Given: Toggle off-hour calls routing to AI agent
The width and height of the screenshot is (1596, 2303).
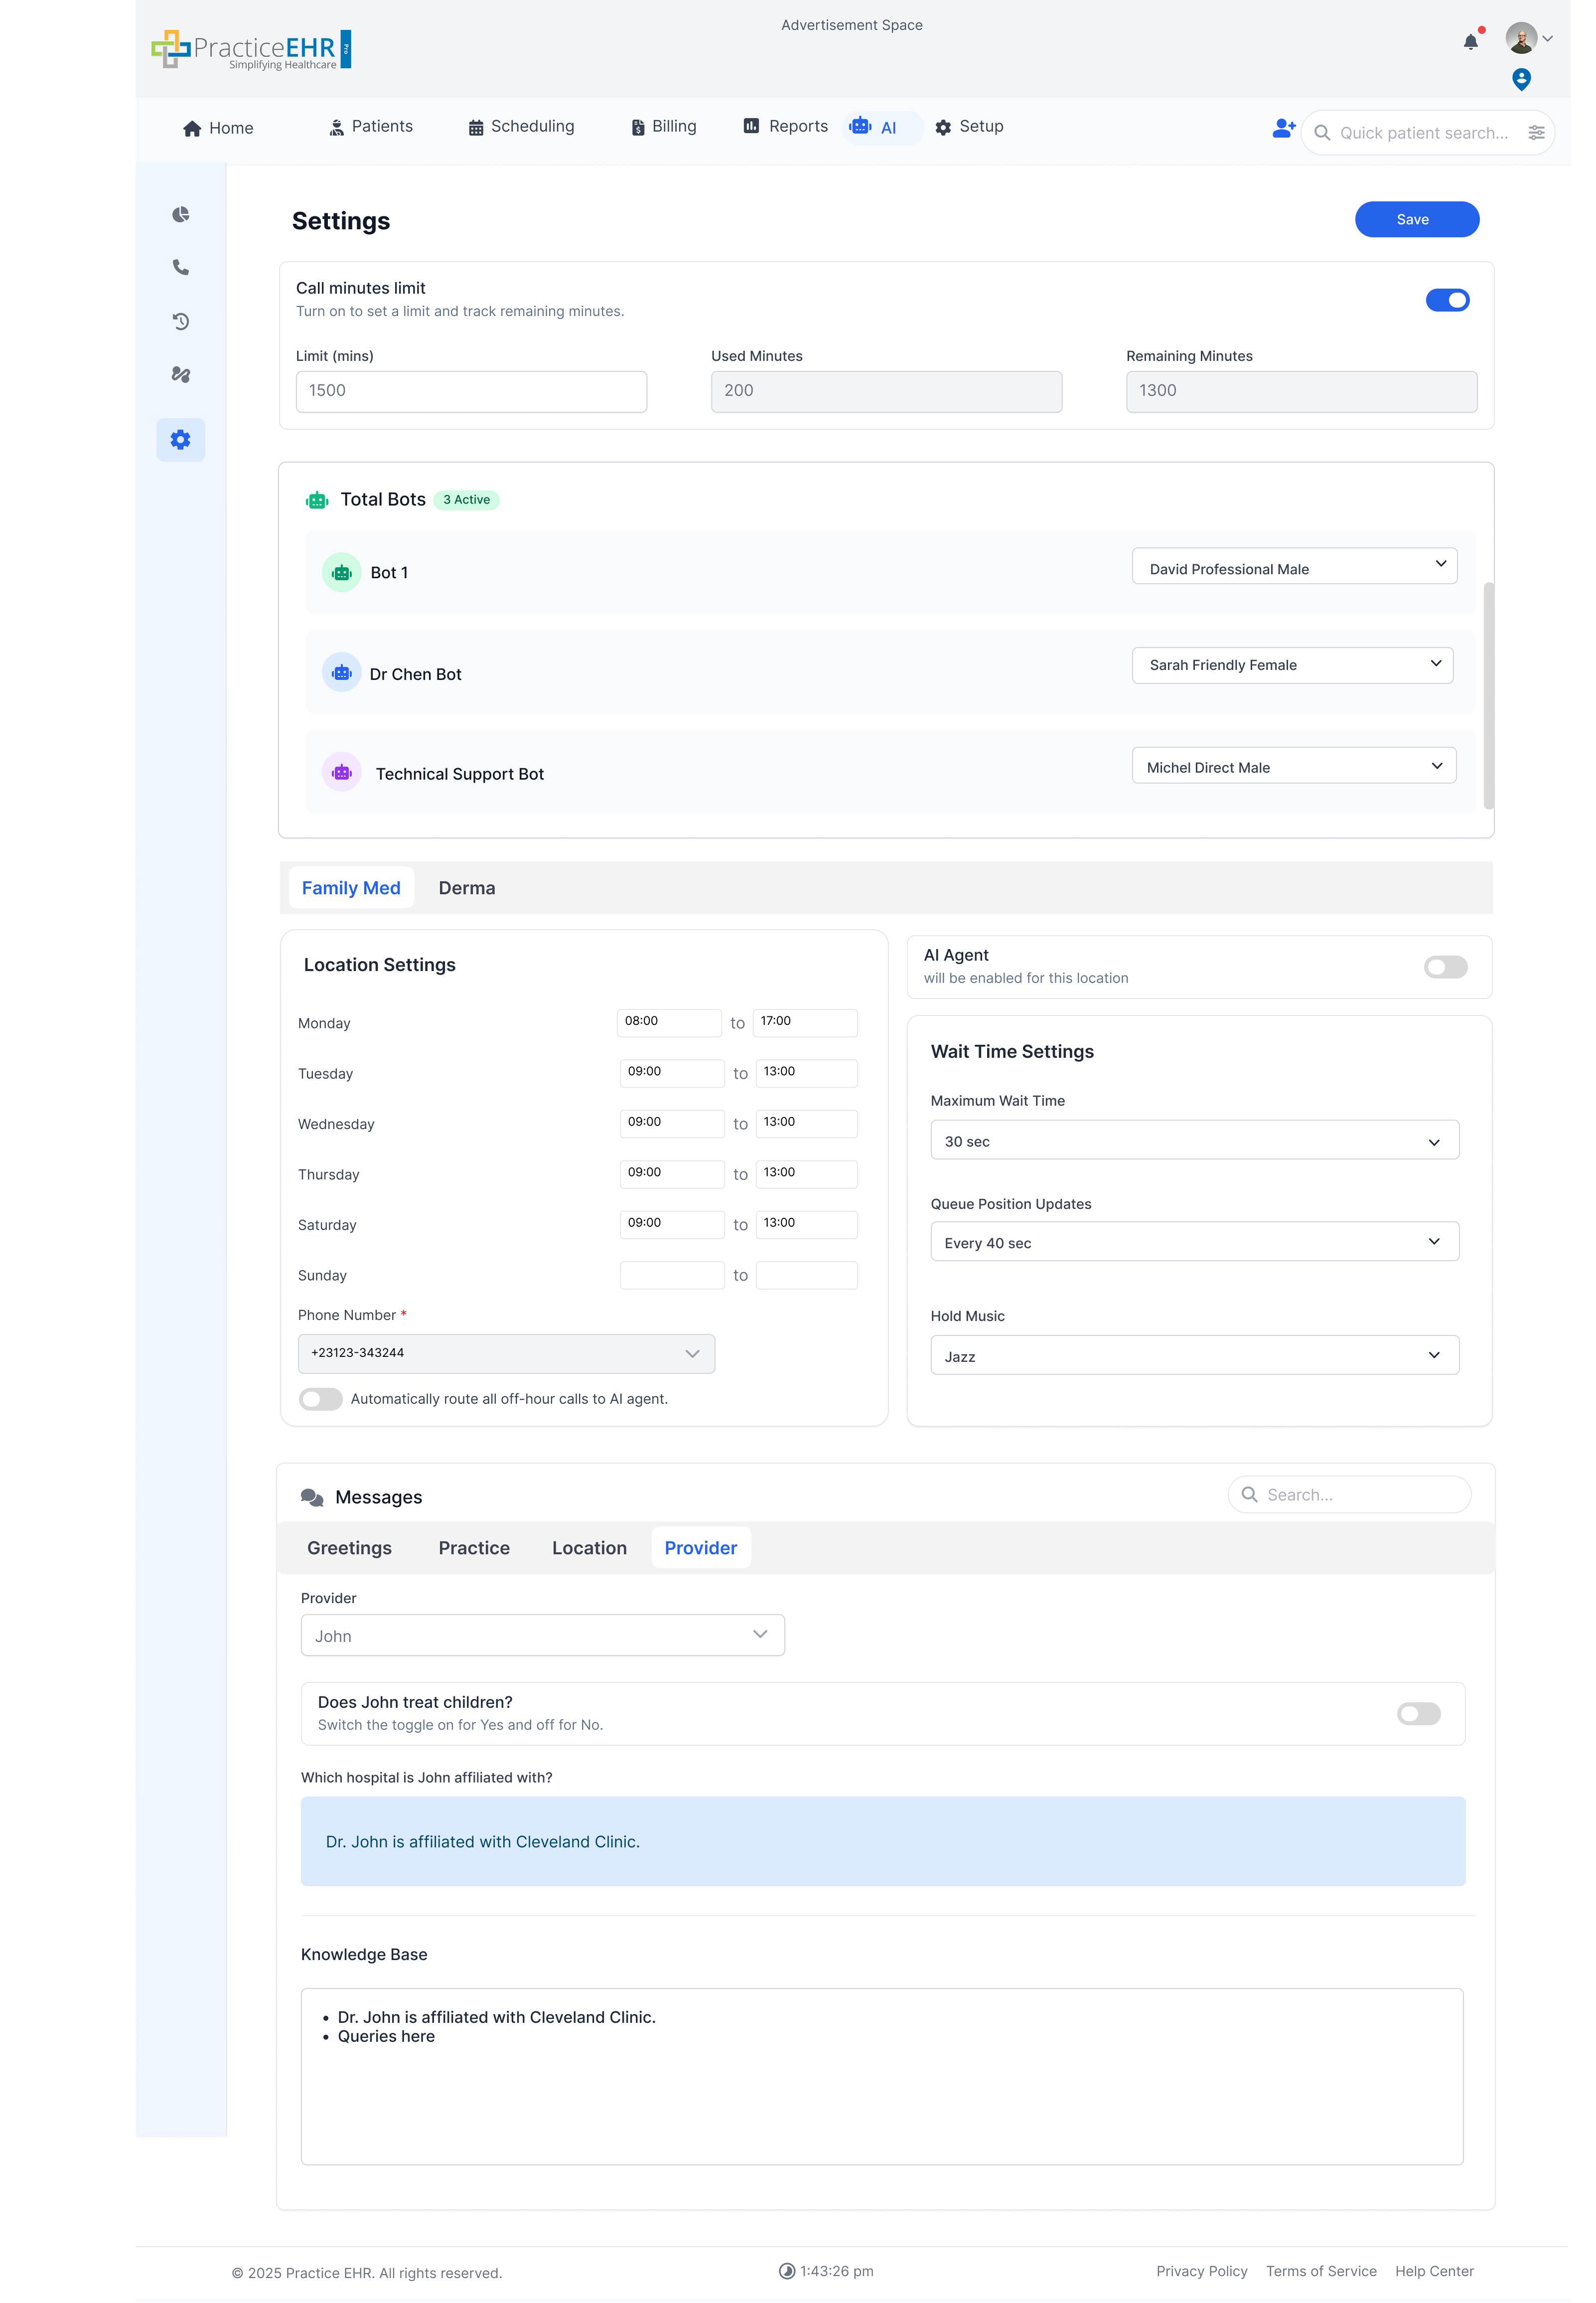Looking at the screenshot, I should [320, 1399].
